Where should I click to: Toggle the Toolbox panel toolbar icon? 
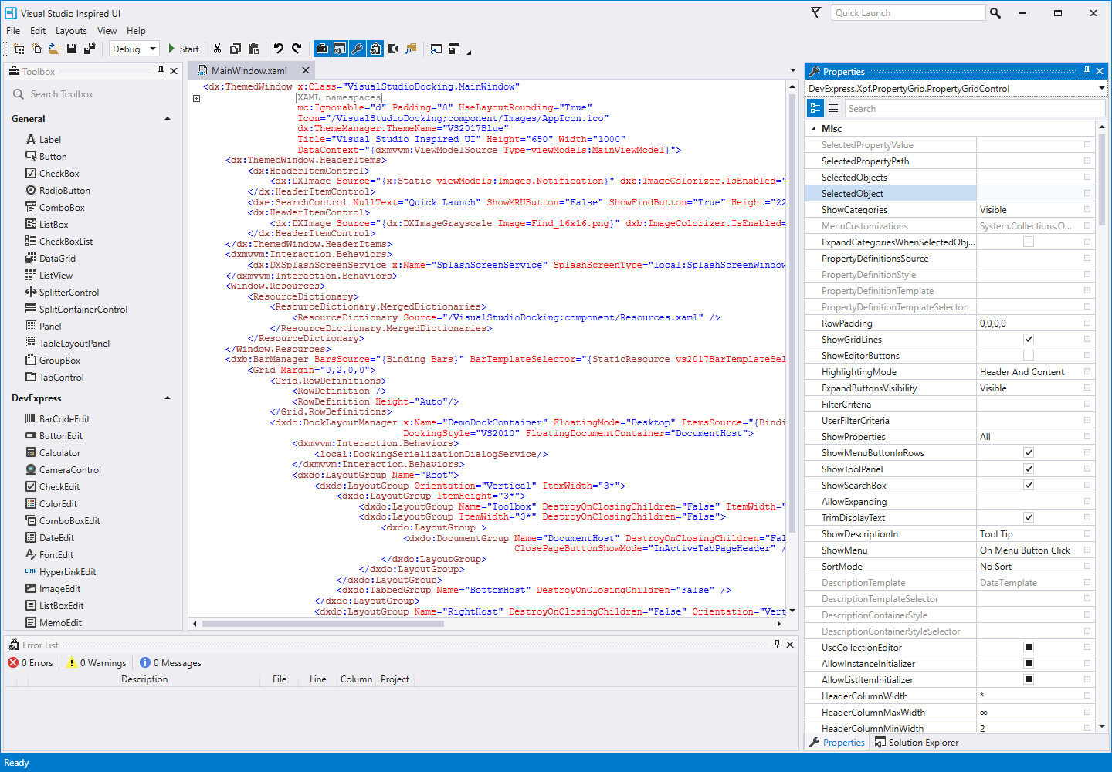pyautogui.click(x=322, y=49)
